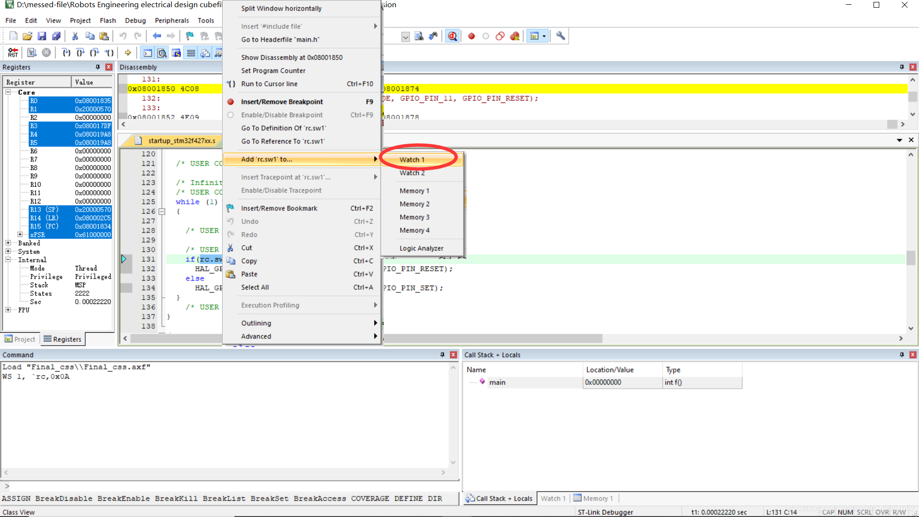Select the Set Program Counter option
This screenshot has height=517, width=919.
pos(273,70)
